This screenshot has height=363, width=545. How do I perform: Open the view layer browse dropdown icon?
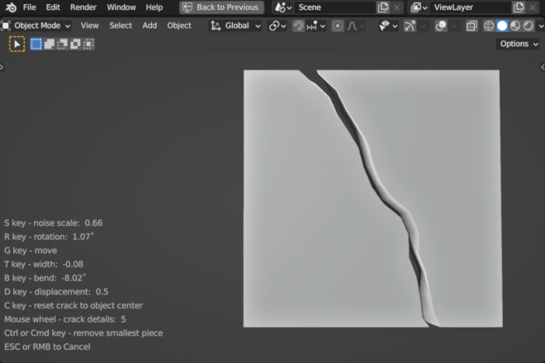click(x=419, y=7)
